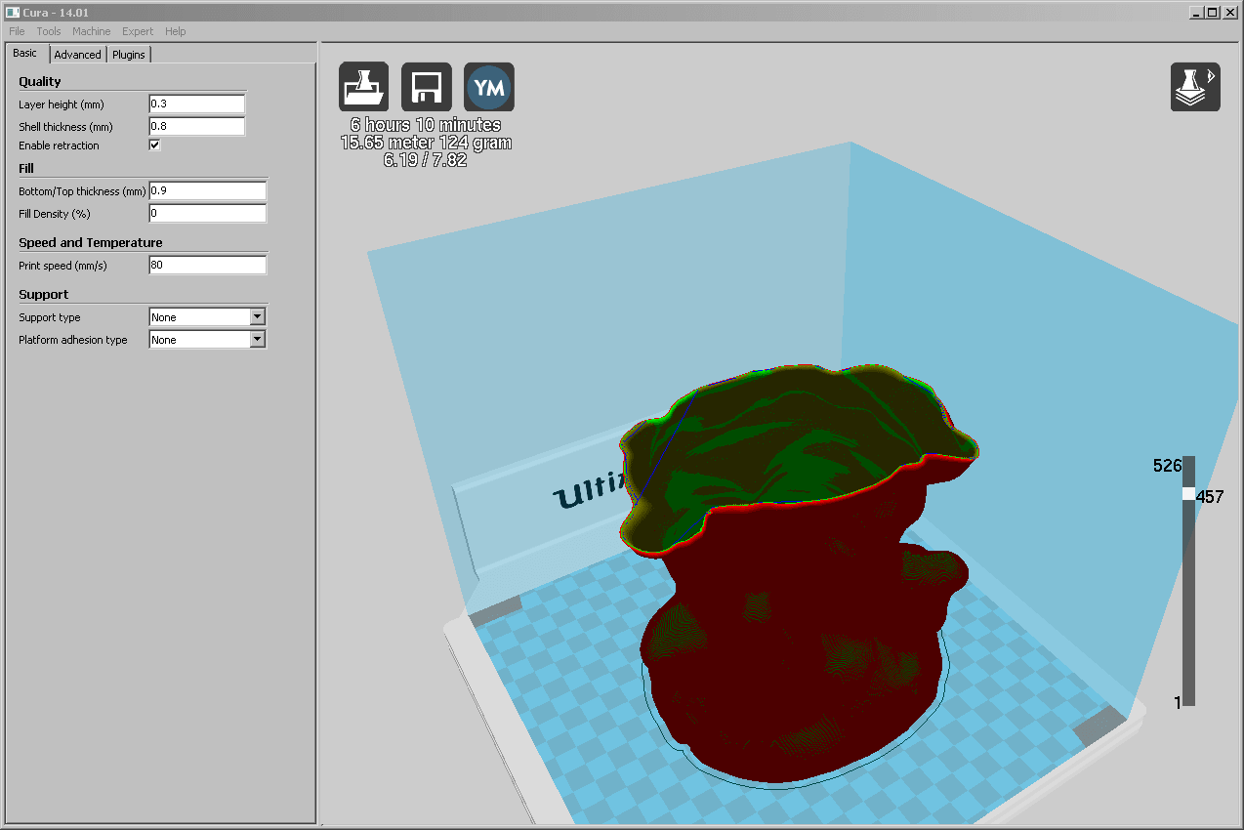This screenshot has height=830, width=1244.
Task: Click the layer count '526' label
Action: (x=1167, y=466)
